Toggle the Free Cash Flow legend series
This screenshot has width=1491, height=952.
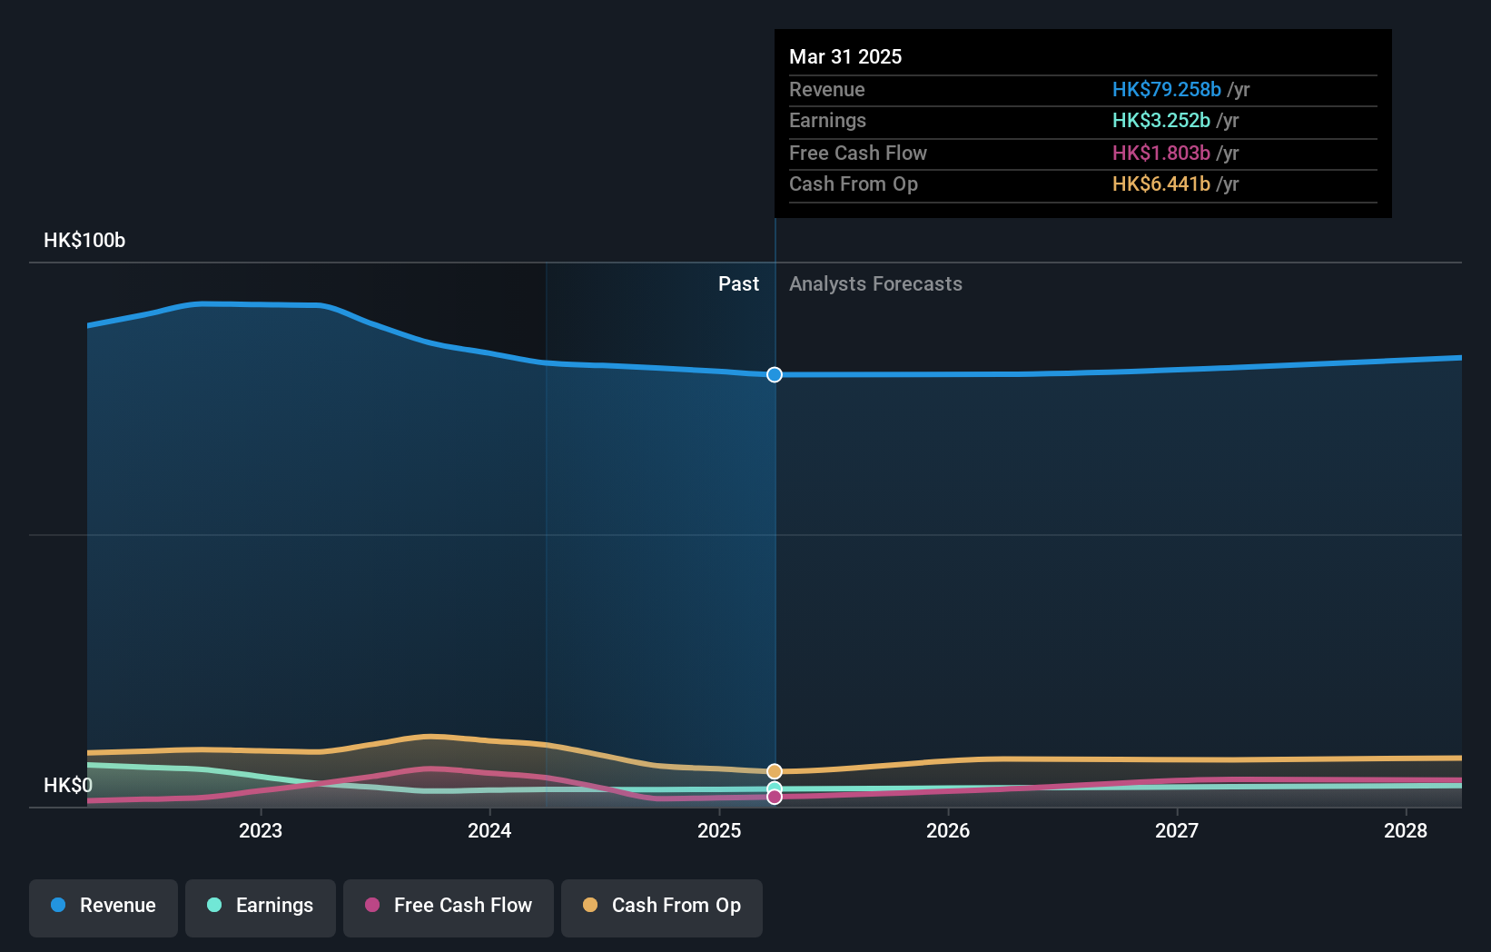tap(449, 907)
